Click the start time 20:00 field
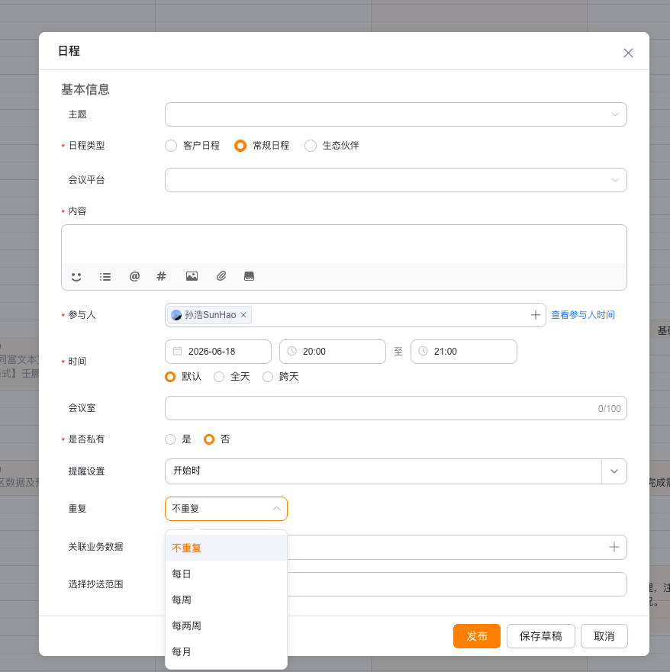Screen dimensions: 670x672 [x=332, y=352]
